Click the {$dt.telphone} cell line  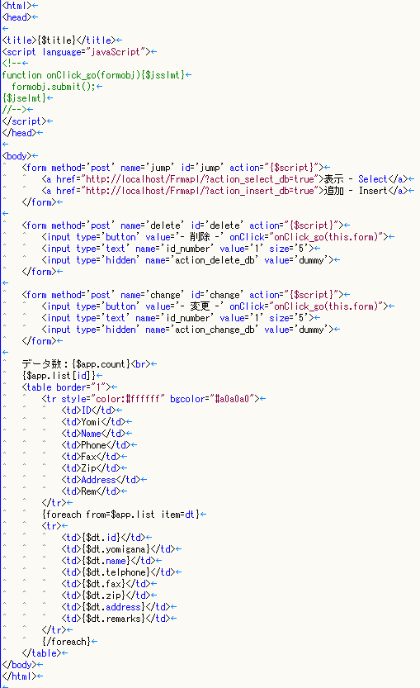pos(118,572)
